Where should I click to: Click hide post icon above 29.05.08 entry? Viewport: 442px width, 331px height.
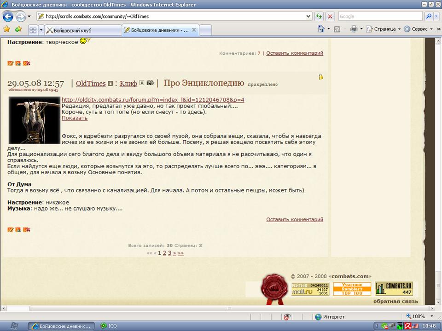click(18, 63)
